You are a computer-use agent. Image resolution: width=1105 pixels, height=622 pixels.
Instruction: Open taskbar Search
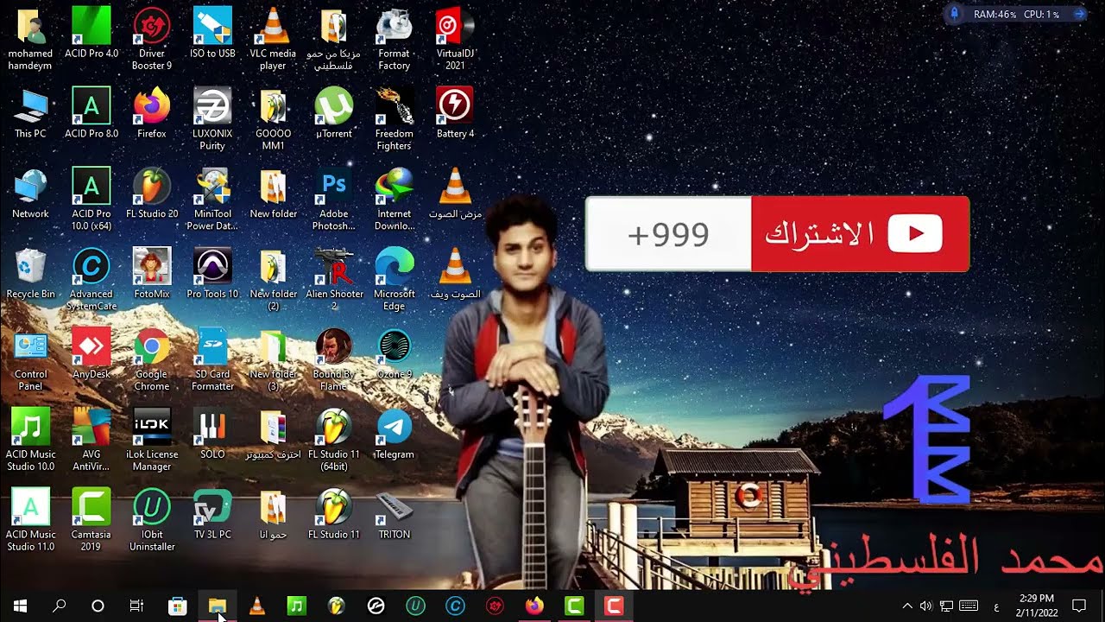pos(59,606)
